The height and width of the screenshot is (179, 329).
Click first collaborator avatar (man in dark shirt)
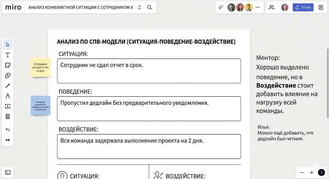(x=231, y=8)
